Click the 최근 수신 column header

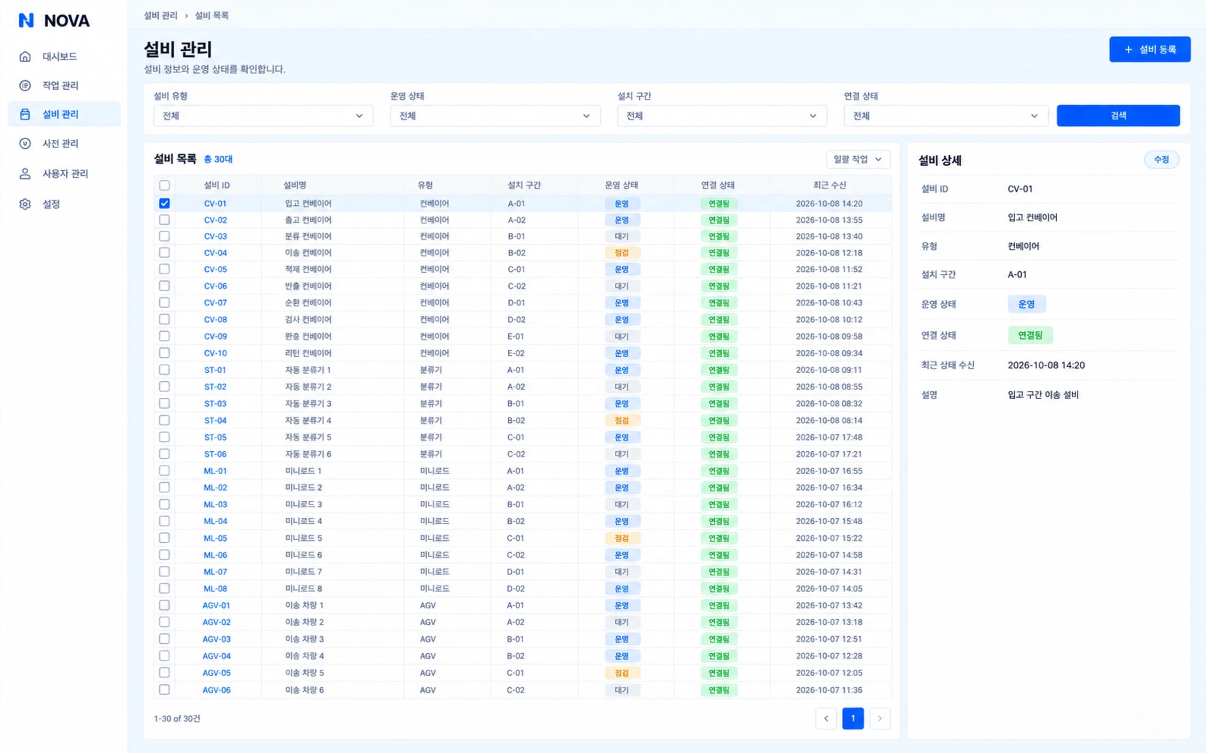click(x=829, y=185)
